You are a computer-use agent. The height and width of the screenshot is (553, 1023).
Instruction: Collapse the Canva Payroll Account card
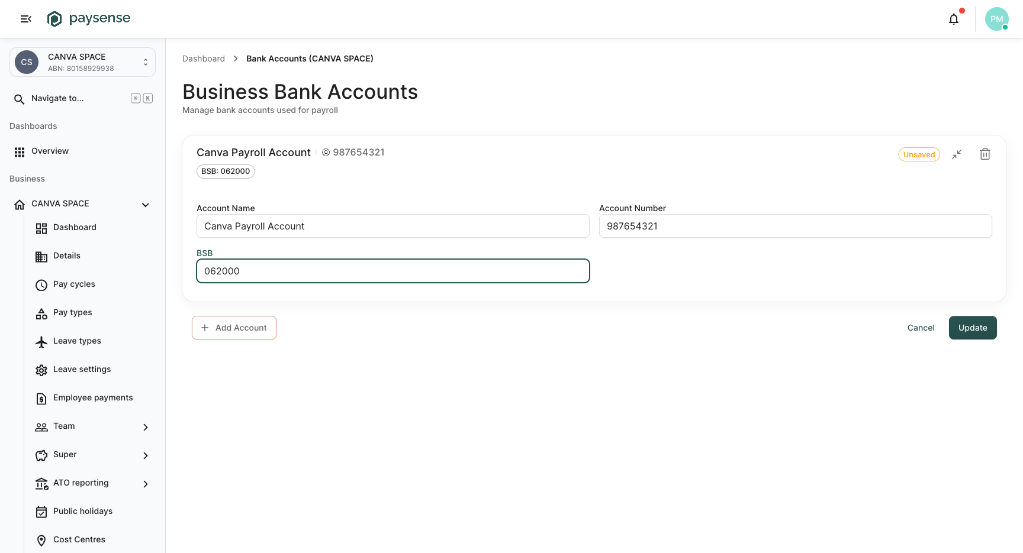tap(957, 154)
